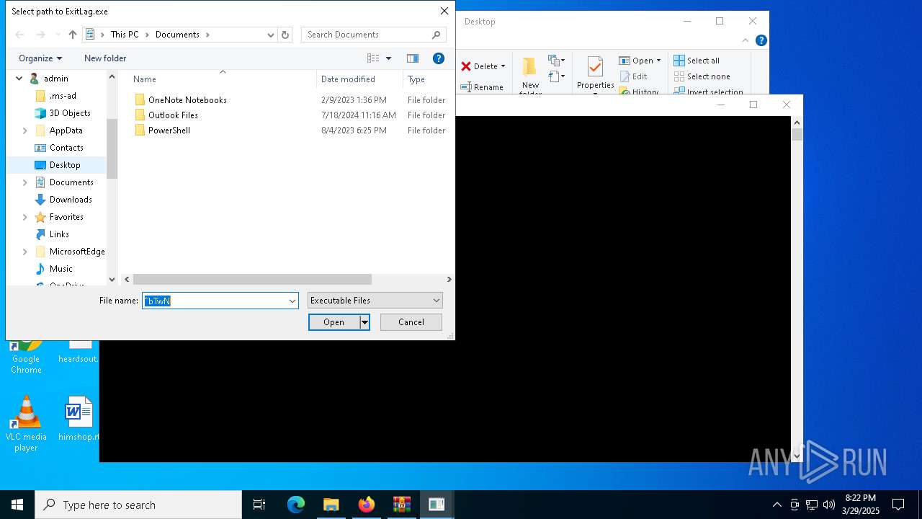Collapse the admin tree node
Screen dimensions: 922x519
click(19, 79)
